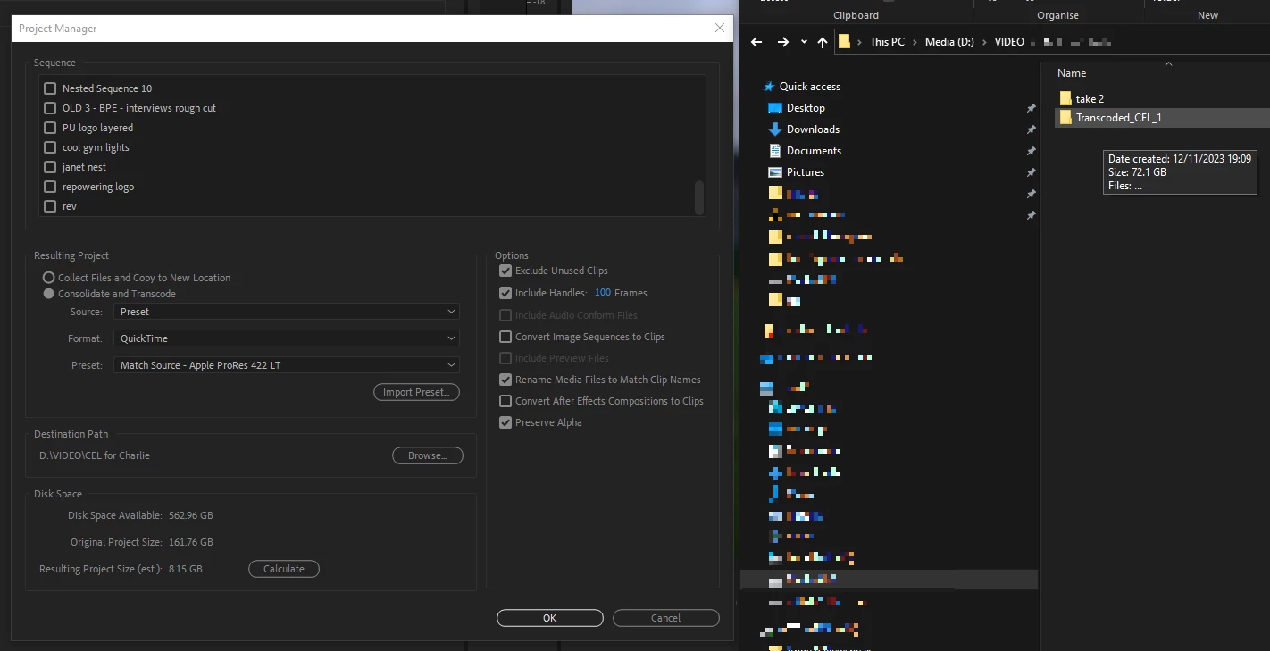Select Documents in navigation pane
This screenshot has height=651, width=1270.
(x=814, y=151)
